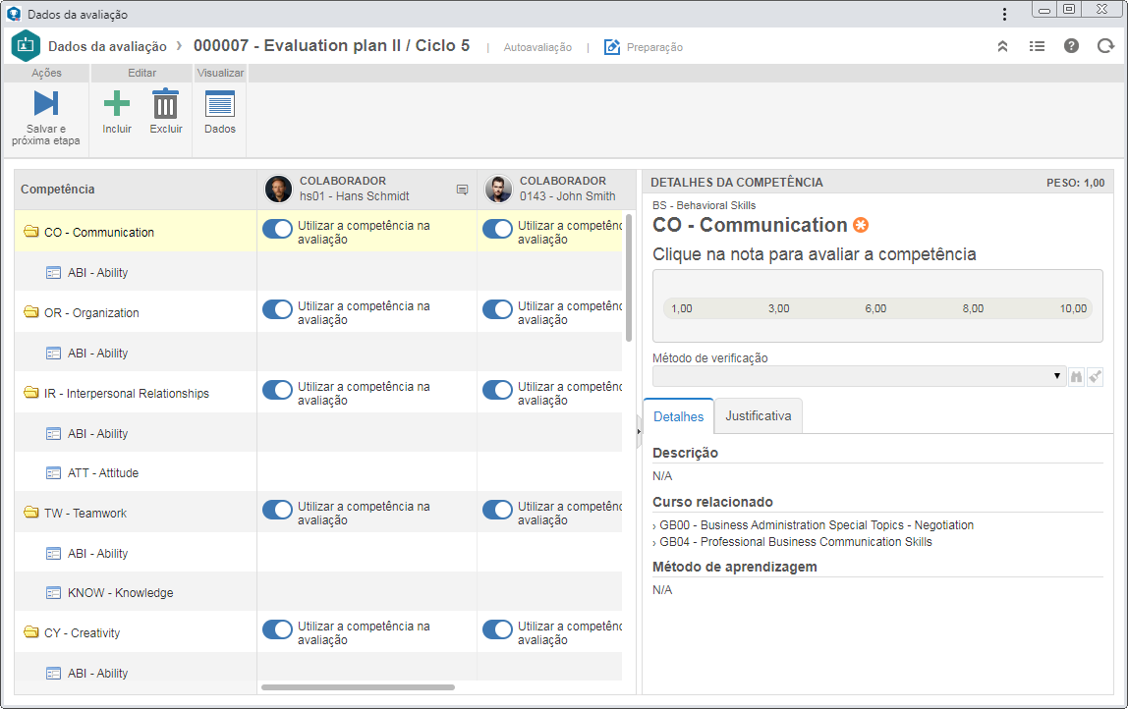Click the collapse double-chevron icon in header

(x=1002, y=46)
